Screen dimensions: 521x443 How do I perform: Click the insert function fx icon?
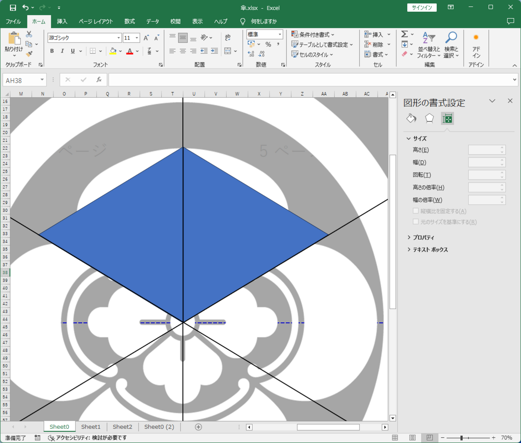pyautogui.click(x=99, y=80)
